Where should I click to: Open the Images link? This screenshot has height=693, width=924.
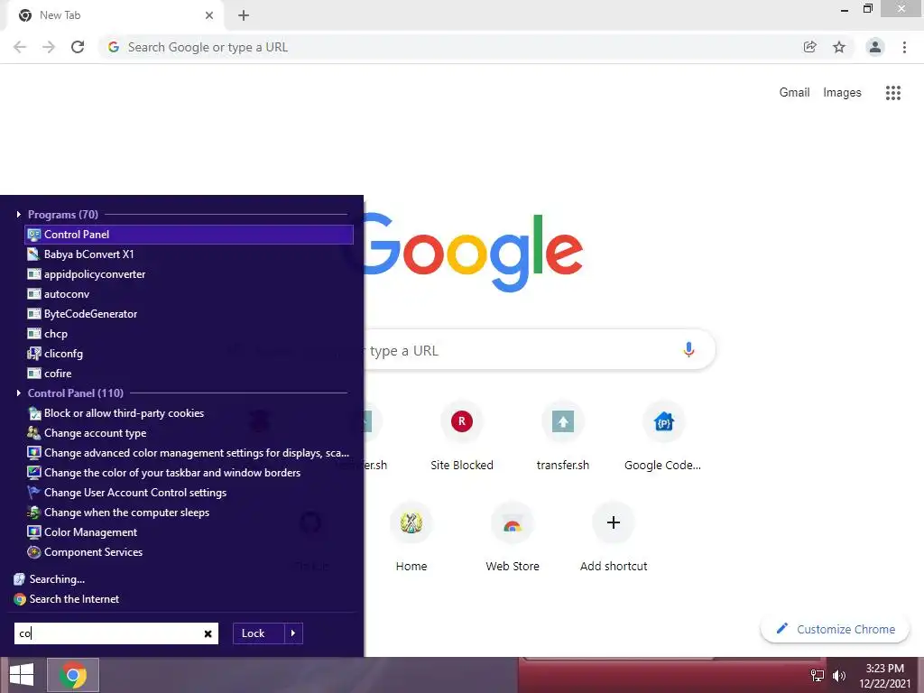point(842,93)
